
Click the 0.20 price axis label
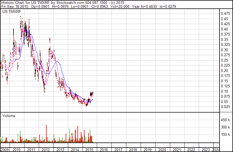pos(224,71)
